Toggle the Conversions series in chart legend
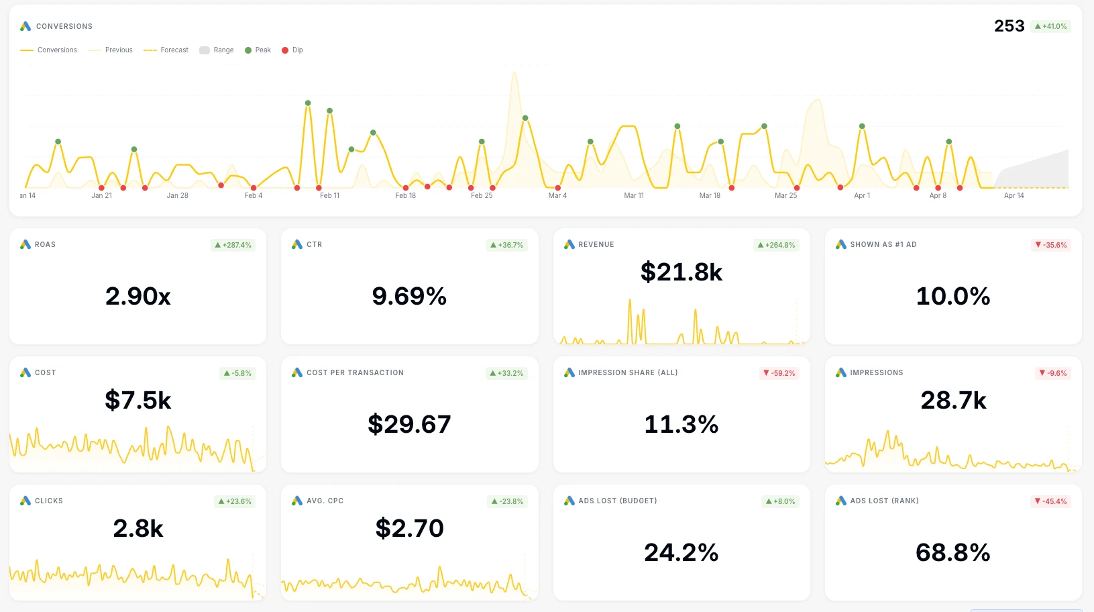 click(49, 50)
